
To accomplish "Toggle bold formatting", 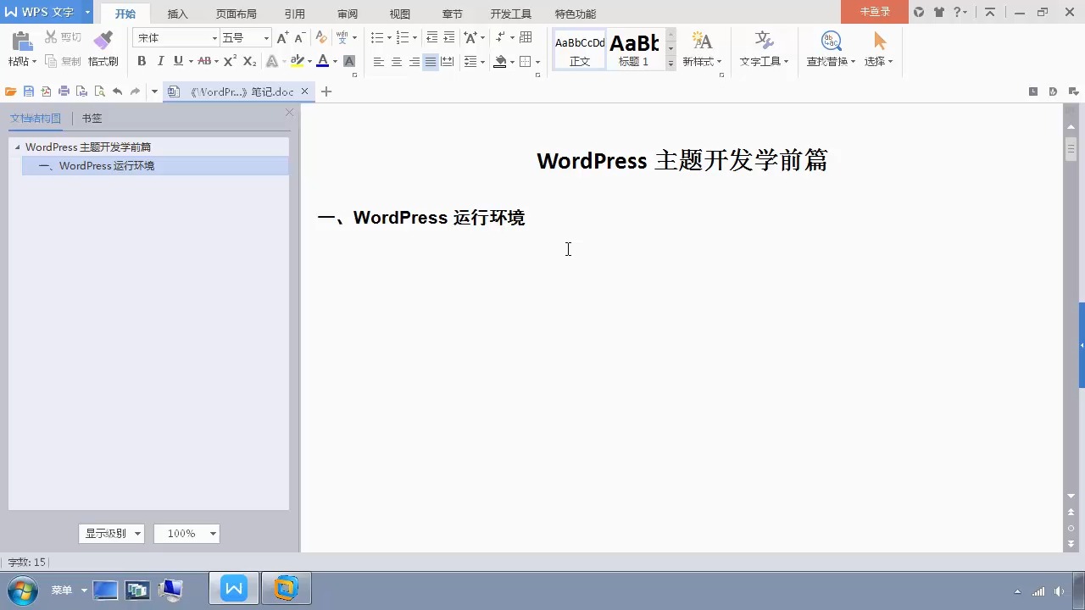I will [142, 61].
